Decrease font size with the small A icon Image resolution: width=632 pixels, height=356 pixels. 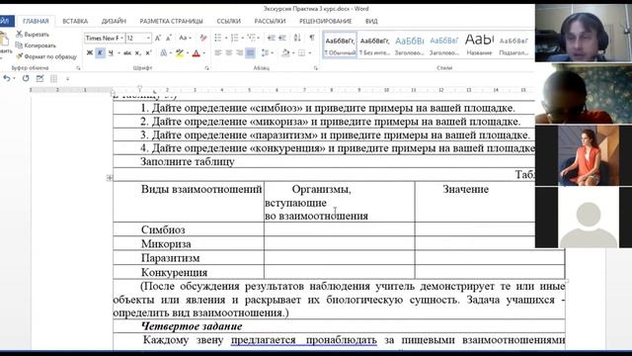(x=169, y=38)
